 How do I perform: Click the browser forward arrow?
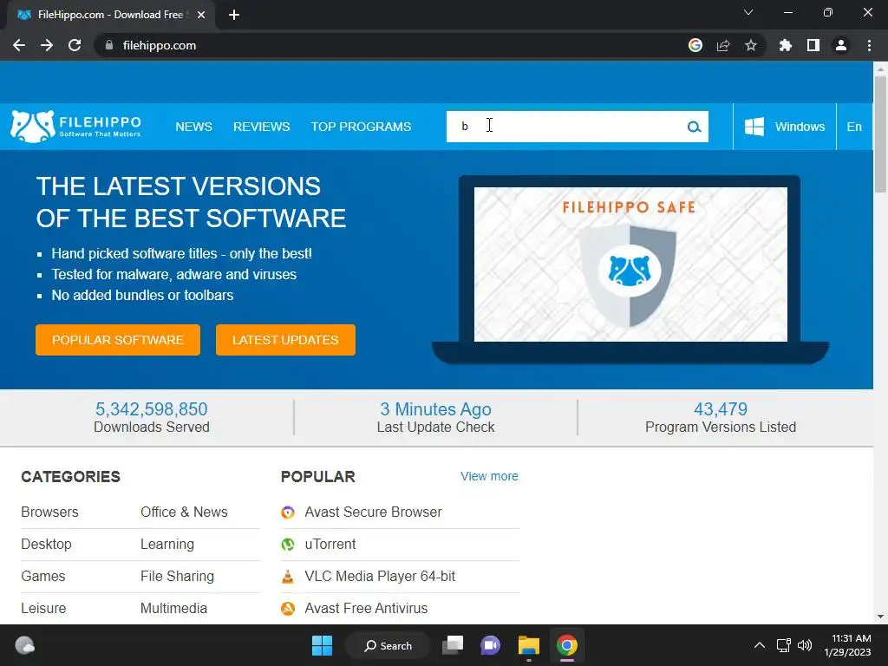click(47, 45)
